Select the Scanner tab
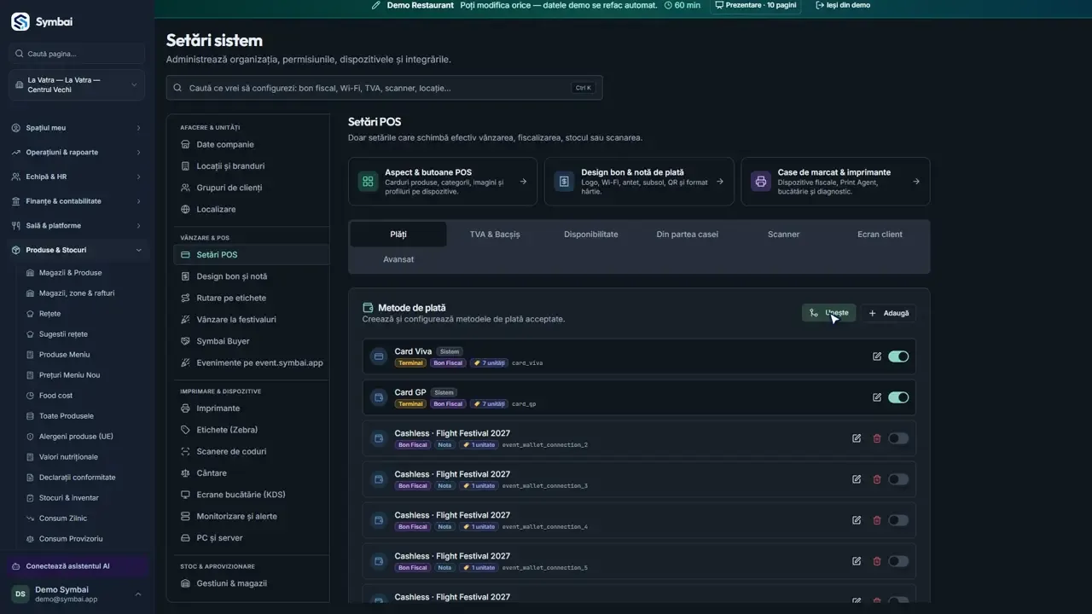The image size is (1092, 614). pyautogui.click(x=784, y=235)
